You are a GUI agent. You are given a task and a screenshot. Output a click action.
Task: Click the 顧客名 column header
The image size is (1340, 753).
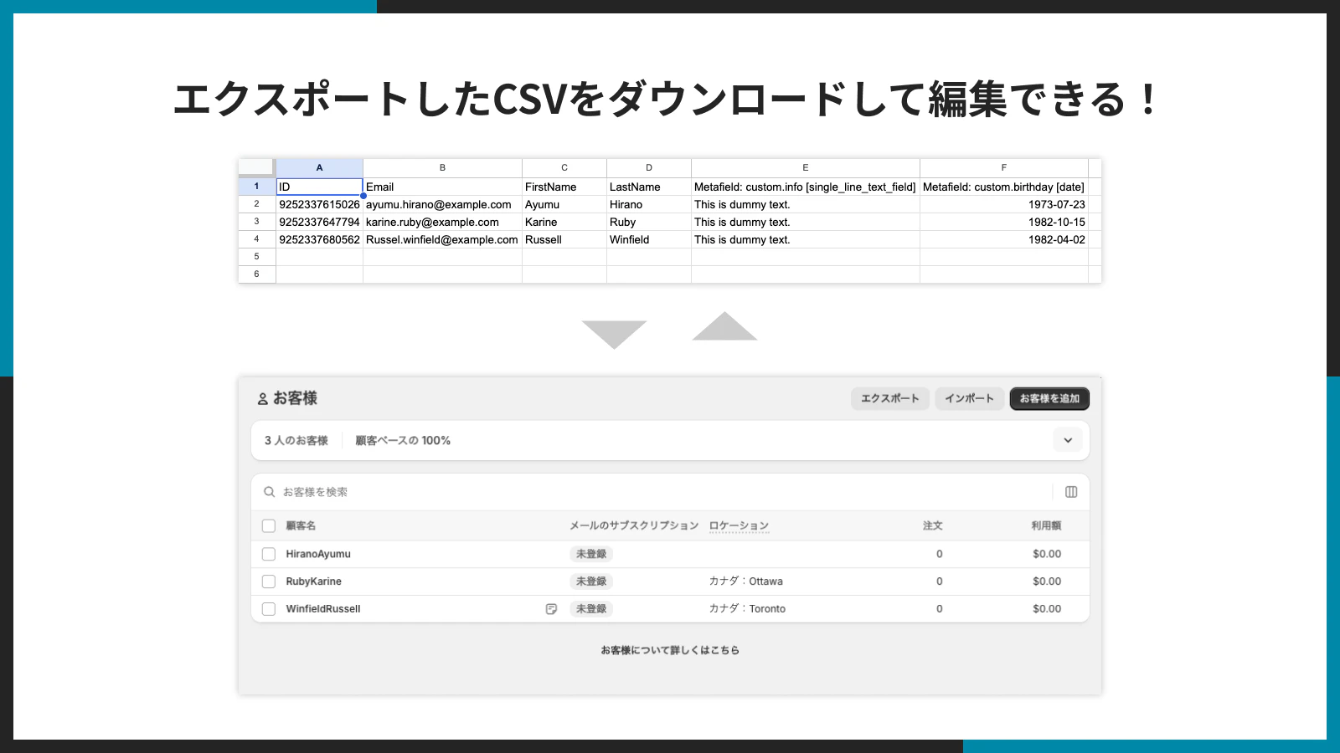[x=301, y=525]
